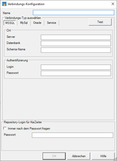Switch to the MySql tab
The width and height of the screenshot is (117, 161).
[24, 23]
